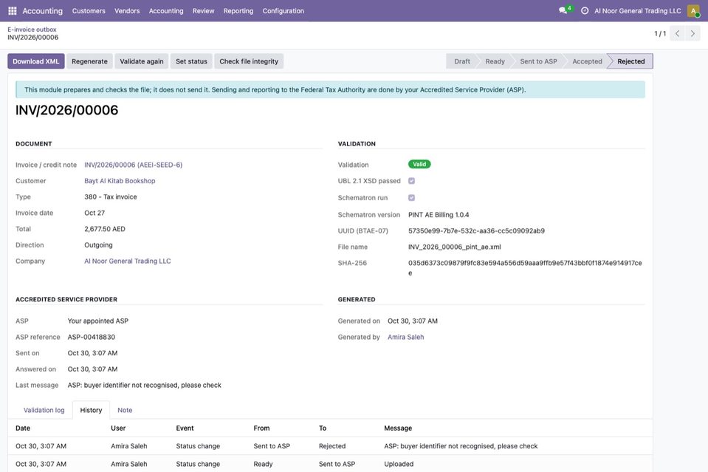Screen dimensions: 708x472
Task: Click the UUID value 57350e99-7b7e-532c
Action: pos(476,230)
